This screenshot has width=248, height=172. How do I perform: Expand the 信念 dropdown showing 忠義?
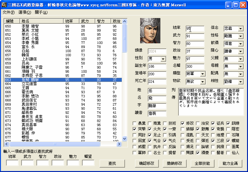coord(240,29)
